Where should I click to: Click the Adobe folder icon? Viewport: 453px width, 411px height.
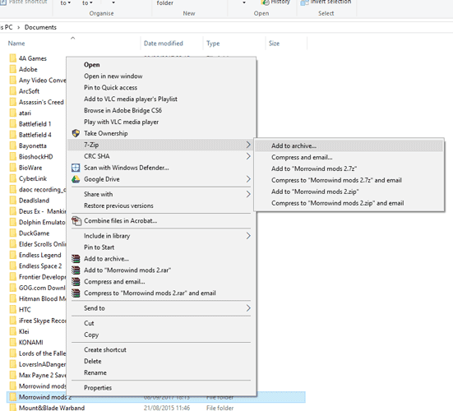click(x=12, y=69)
